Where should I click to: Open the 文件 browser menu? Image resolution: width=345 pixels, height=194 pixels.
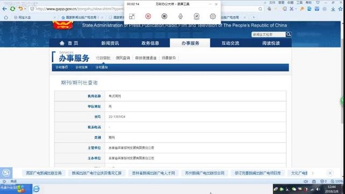pyautogui.click(x=272, y=2)
